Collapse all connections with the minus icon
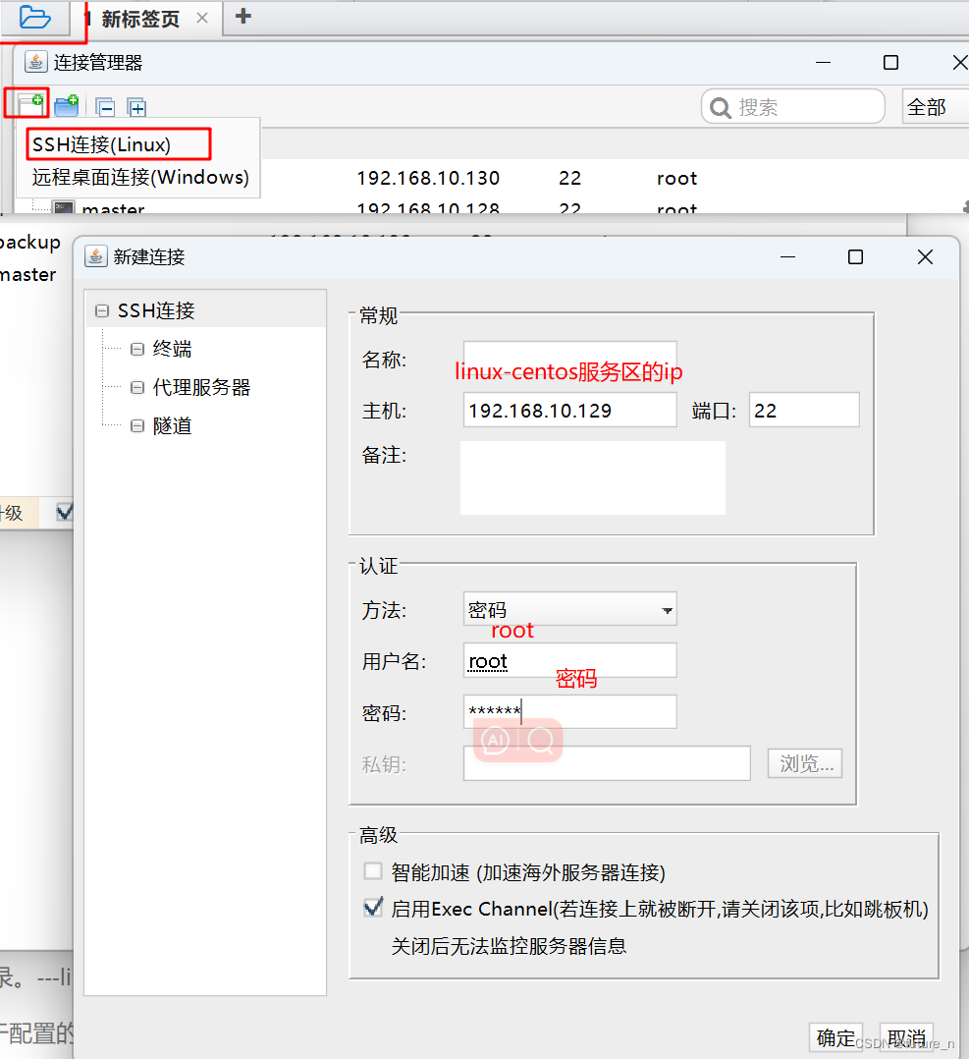This screenshot has height=1059, width=969. coord(105,105)
